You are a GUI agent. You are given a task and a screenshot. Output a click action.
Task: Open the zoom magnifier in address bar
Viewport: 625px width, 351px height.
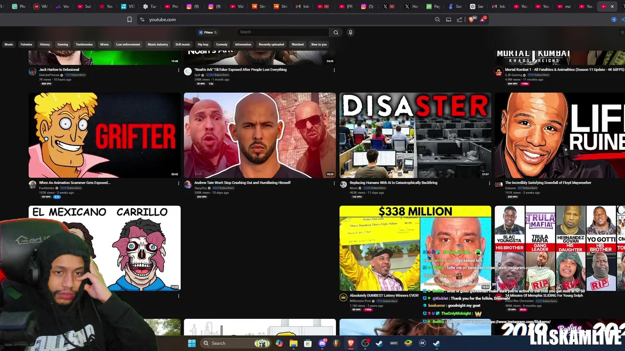pos(437,19)
